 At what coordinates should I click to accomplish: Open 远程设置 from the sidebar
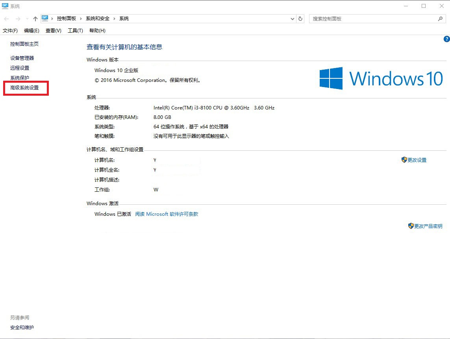click(20, 68)
